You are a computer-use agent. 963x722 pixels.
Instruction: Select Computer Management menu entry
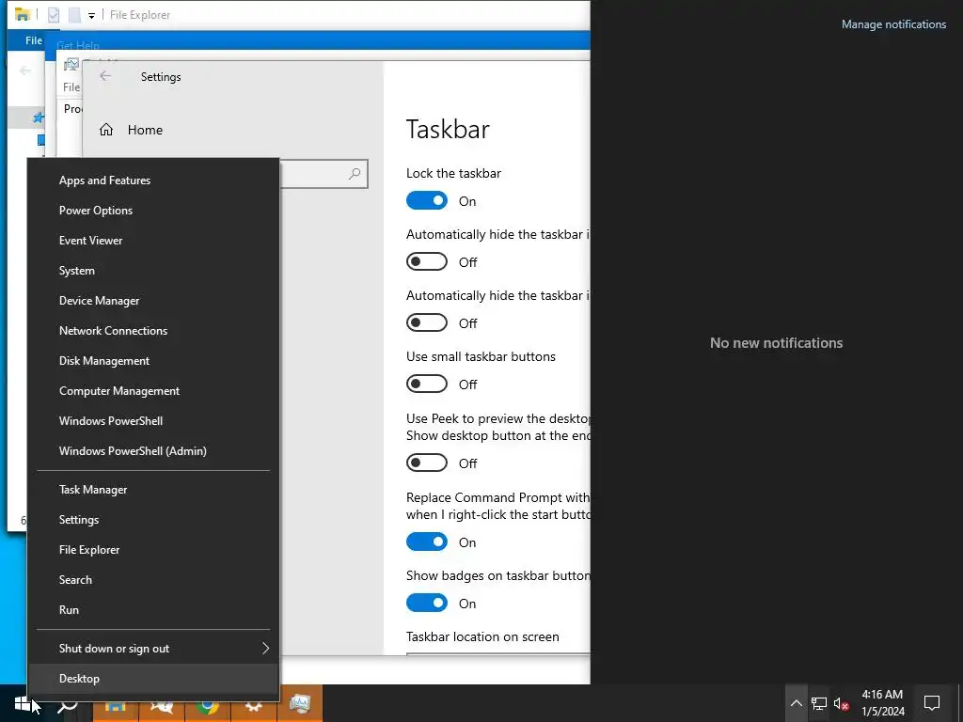tap(153, 391)
